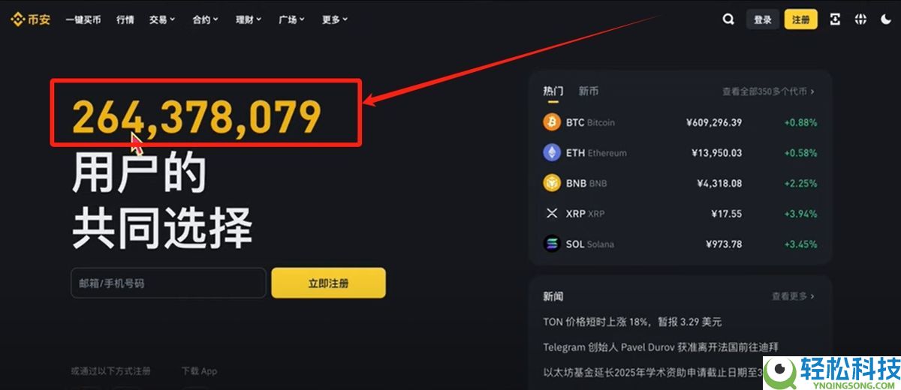The height and width of the screenshot is (390, 901).
Task: Open the globe language selector icon
Action: 860,19
